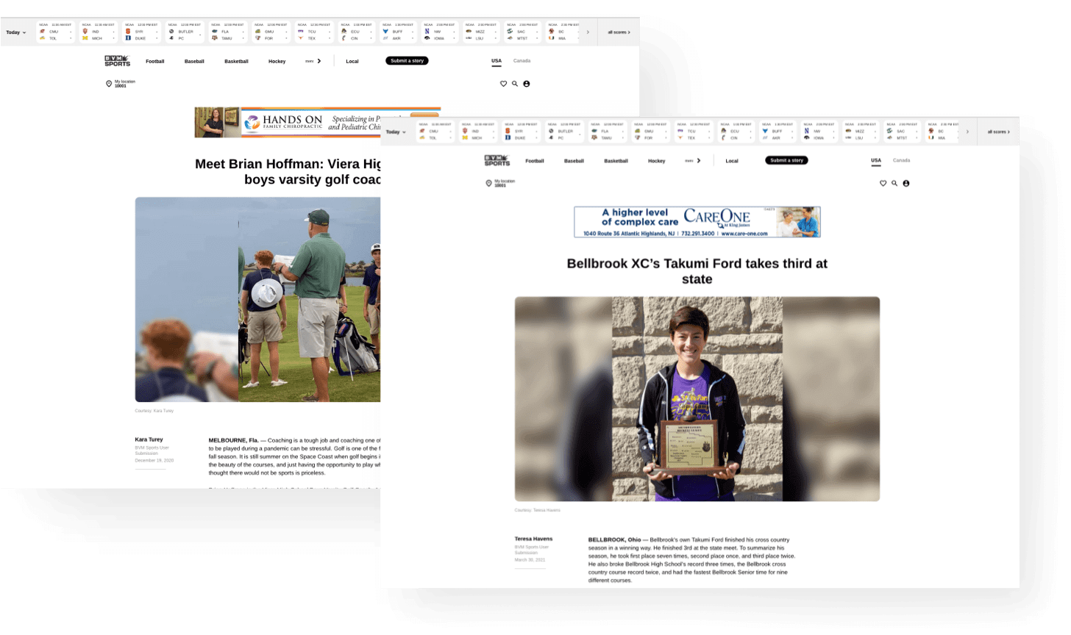Expand the more menu in the Takumi Ford window
The width and height of the screenshot is (1071, 635).
click(x=693, y=160)
